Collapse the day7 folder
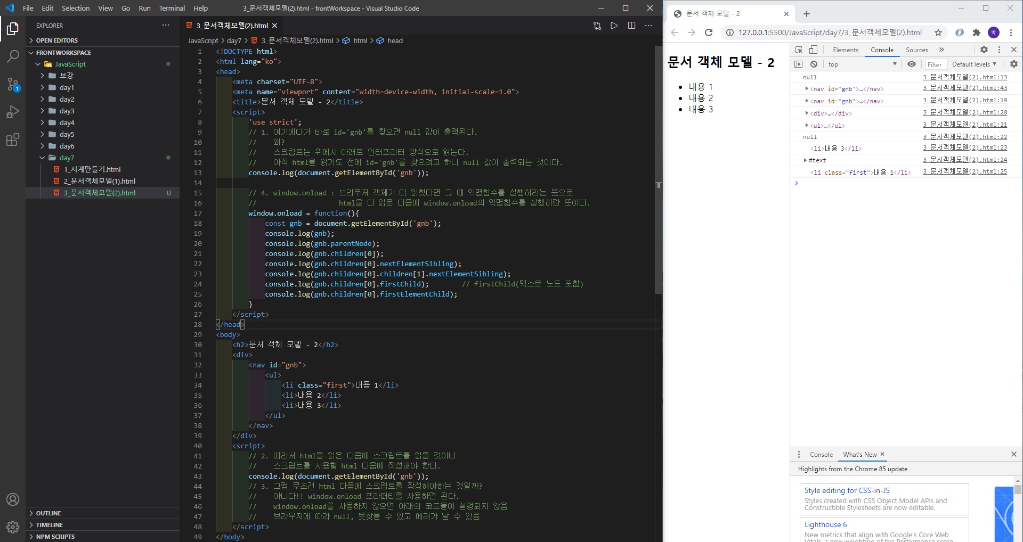Viewport: 1023px width, 542px height. tap(103, 158)
